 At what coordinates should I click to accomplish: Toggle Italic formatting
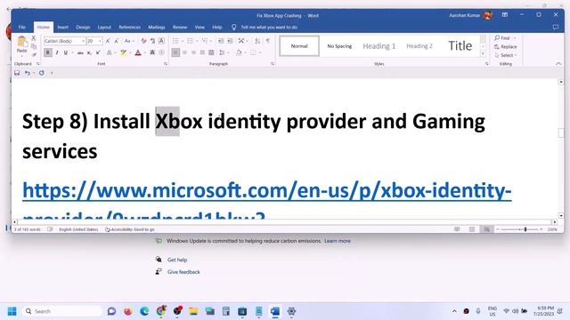pos(57,53)
